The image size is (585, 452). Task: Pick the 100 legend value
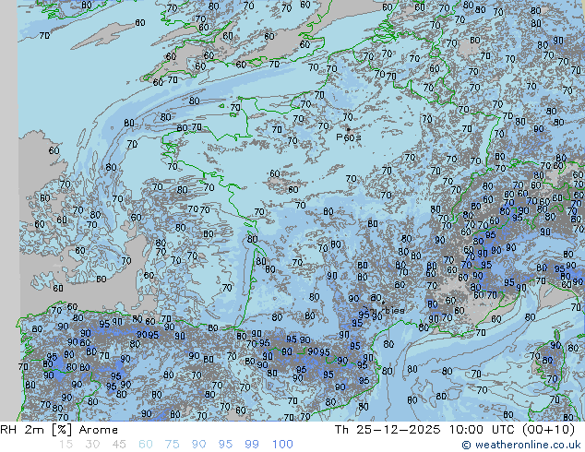(x=282, y=445)
